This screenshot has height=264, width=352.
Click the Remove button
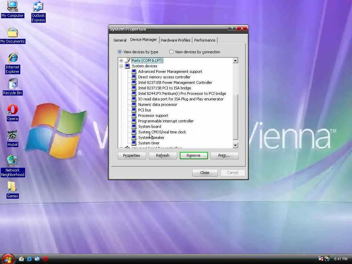[x=194, y=155]
